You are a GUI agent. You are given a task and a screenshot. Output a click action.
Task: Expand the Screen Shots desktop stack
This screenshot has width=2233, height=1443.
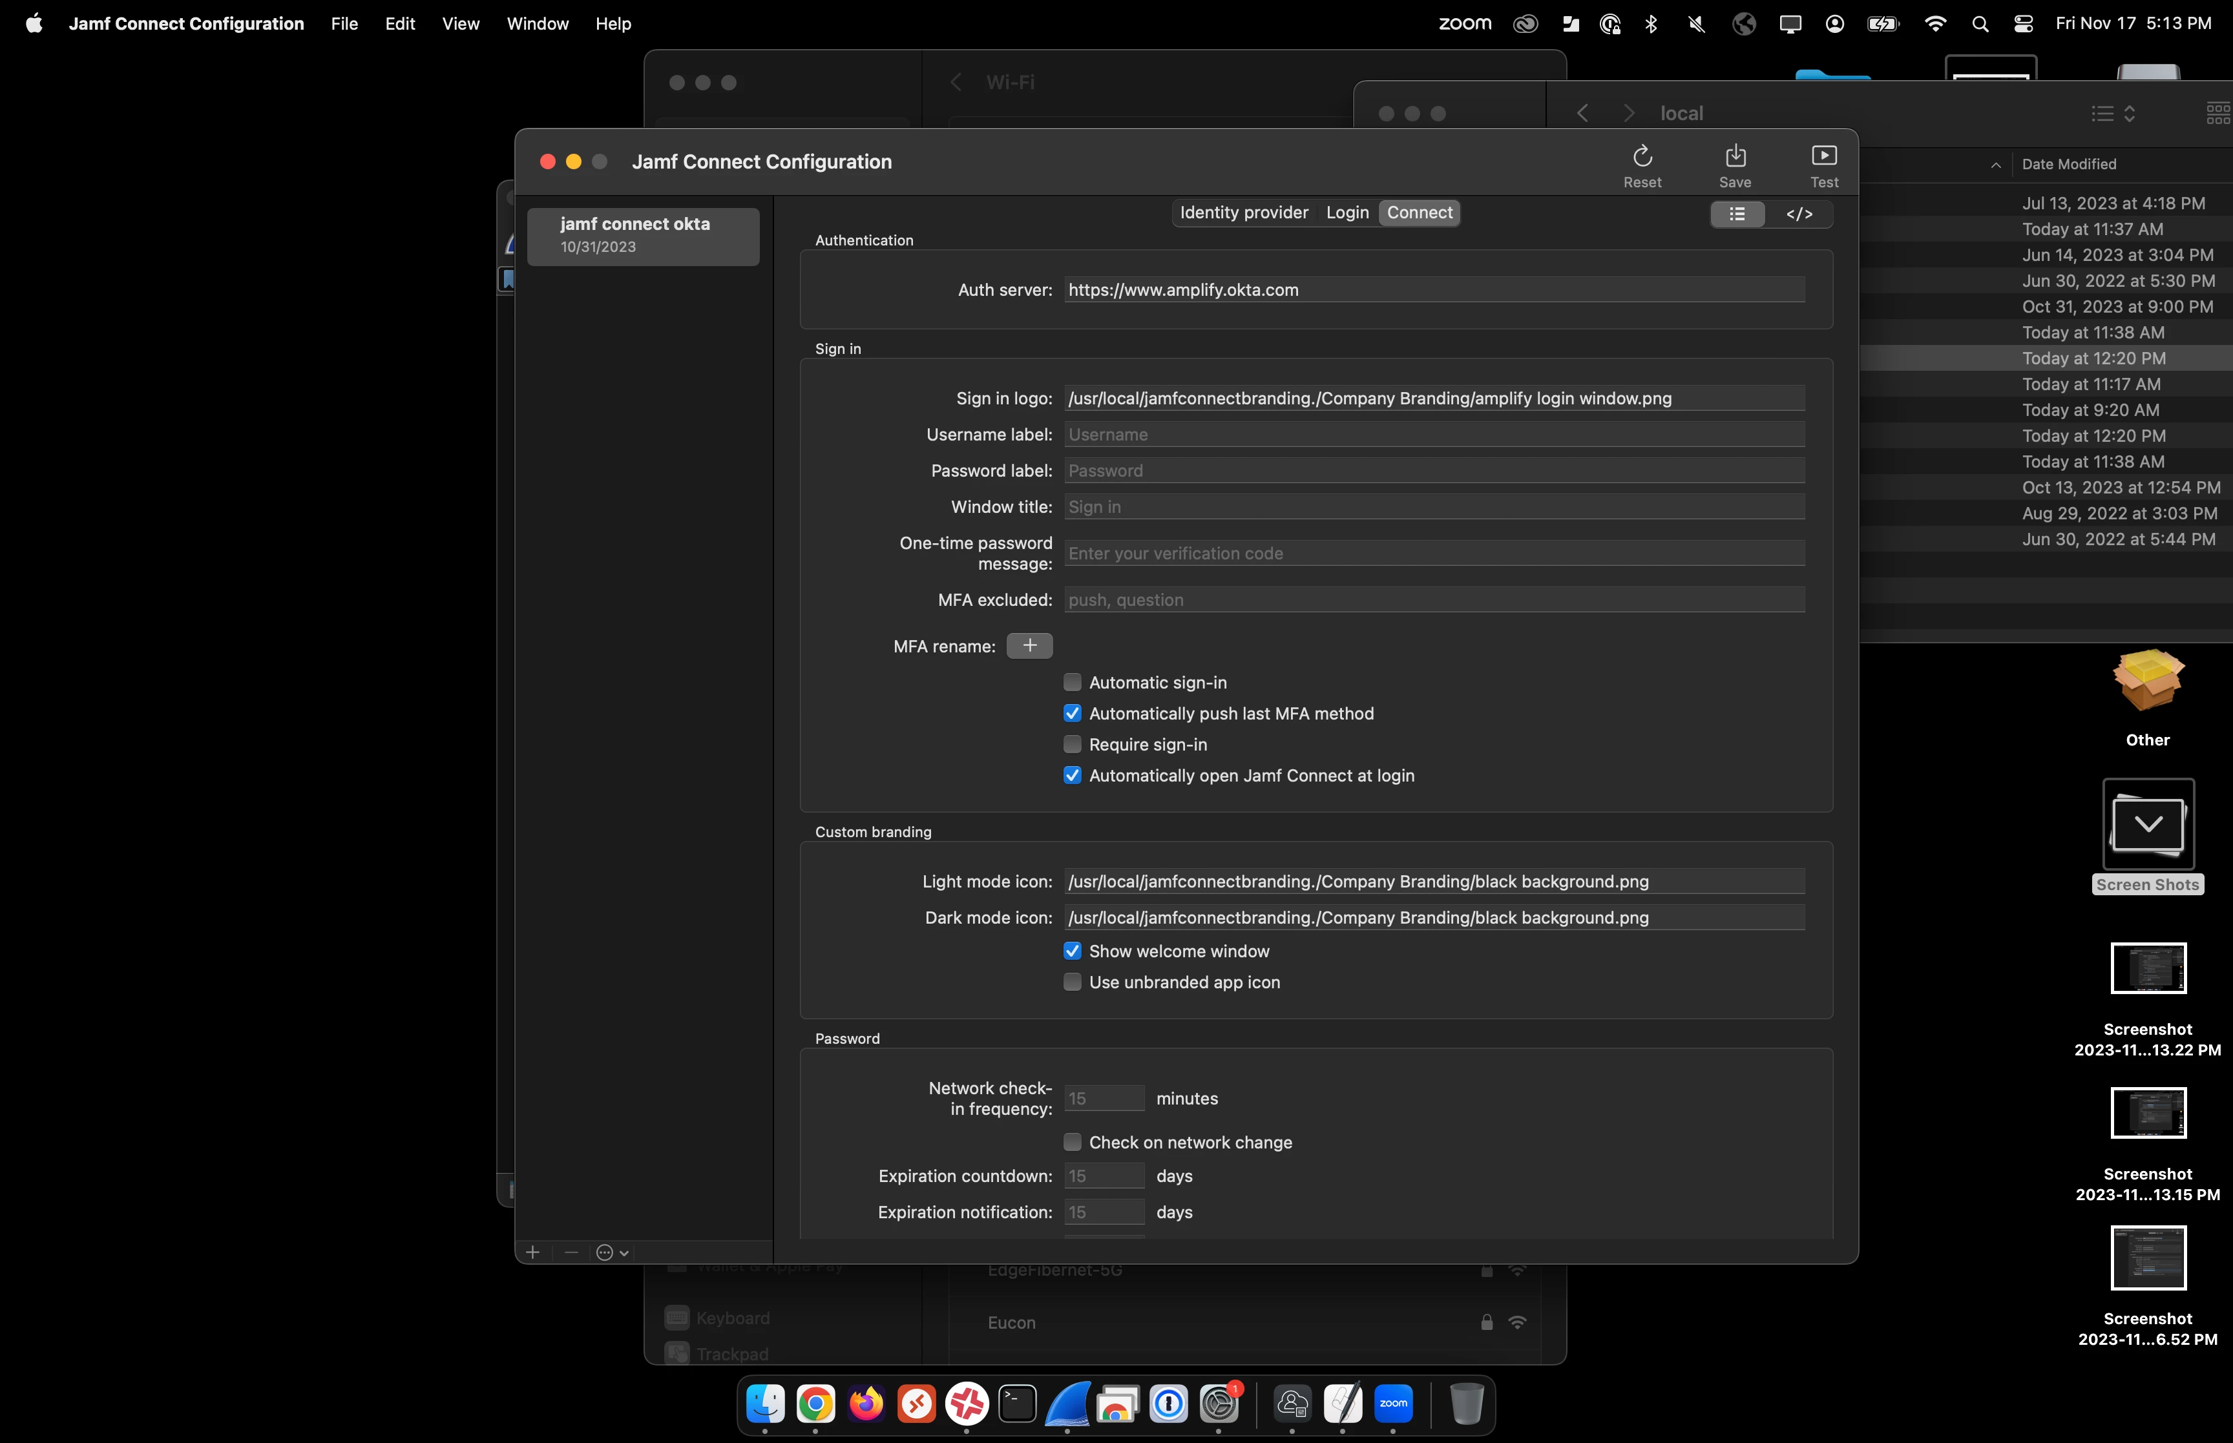[x=2148, y=825]
